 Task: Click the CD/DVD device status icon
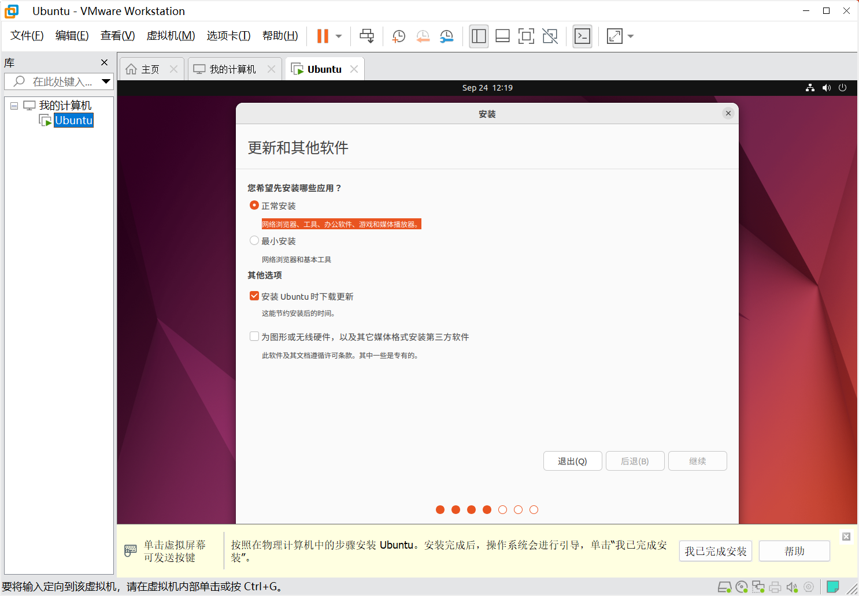tap(742, 587)
